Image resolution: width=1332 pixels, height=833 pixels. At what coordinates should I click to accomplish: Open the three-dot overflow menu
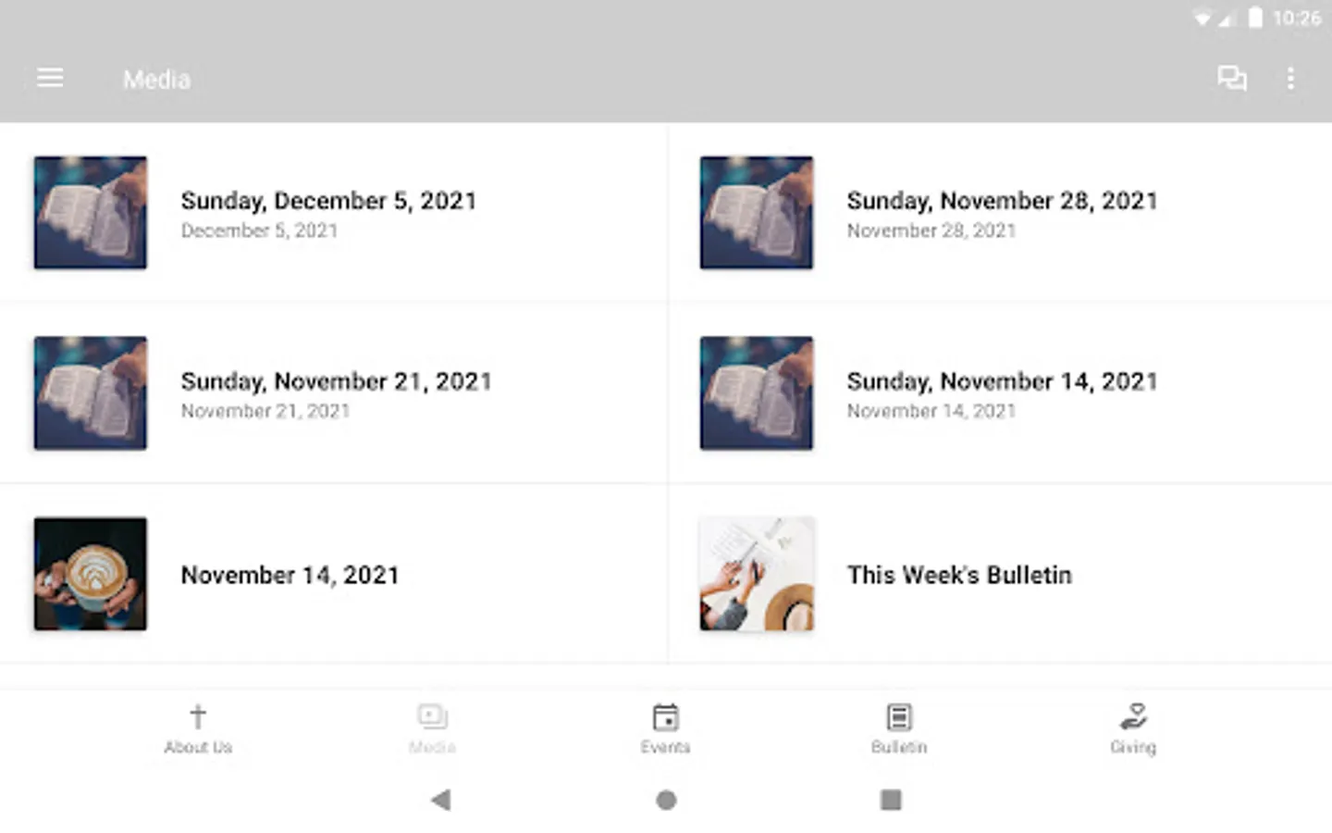point(1290,79)
